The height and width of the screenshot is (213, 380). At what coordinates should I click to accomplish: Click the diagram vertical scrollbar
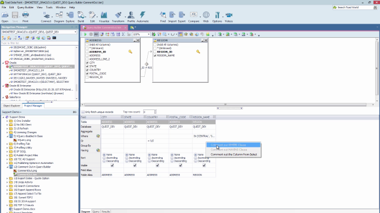377,68
